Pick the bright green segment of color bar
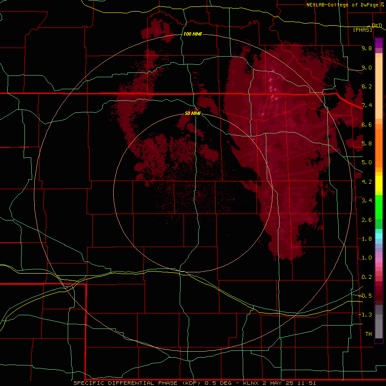Viewport: 386px width, 386px height. [379, 207]
